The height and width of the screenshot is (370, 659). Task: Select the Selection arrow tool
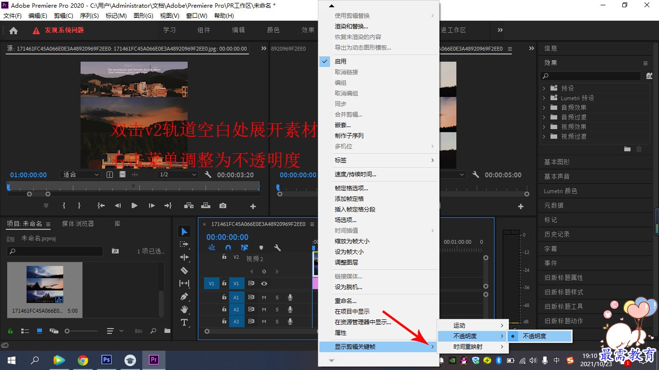tap(184, 232)
